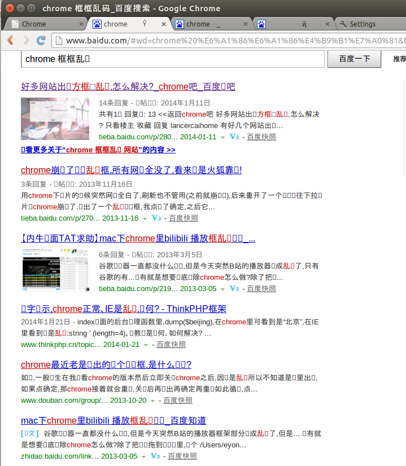Click green URL tieba.baidu.com/p/270...

click(60, 218)
